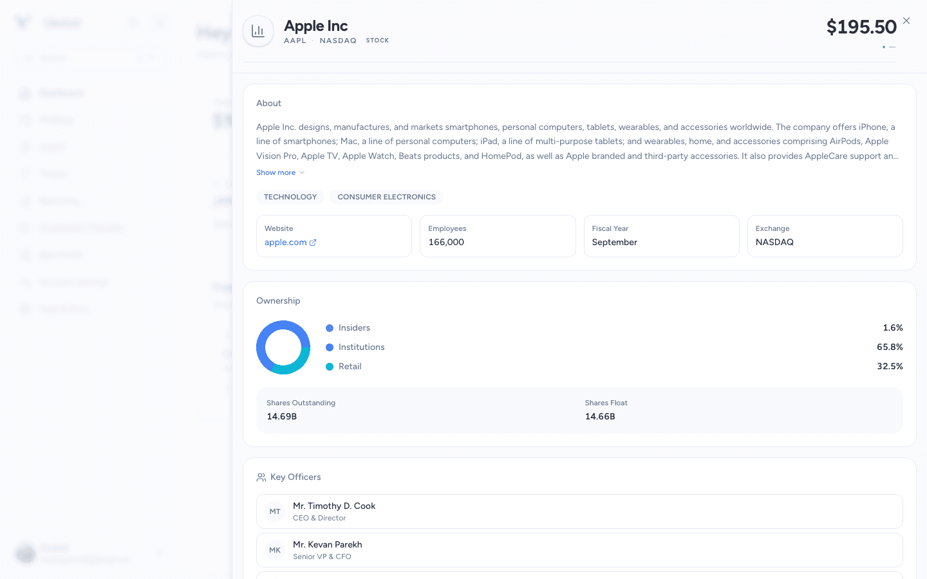The image size is (927, 579).
Task: Click the CEO & Director subtitle
Action: [x=319, y=518]
